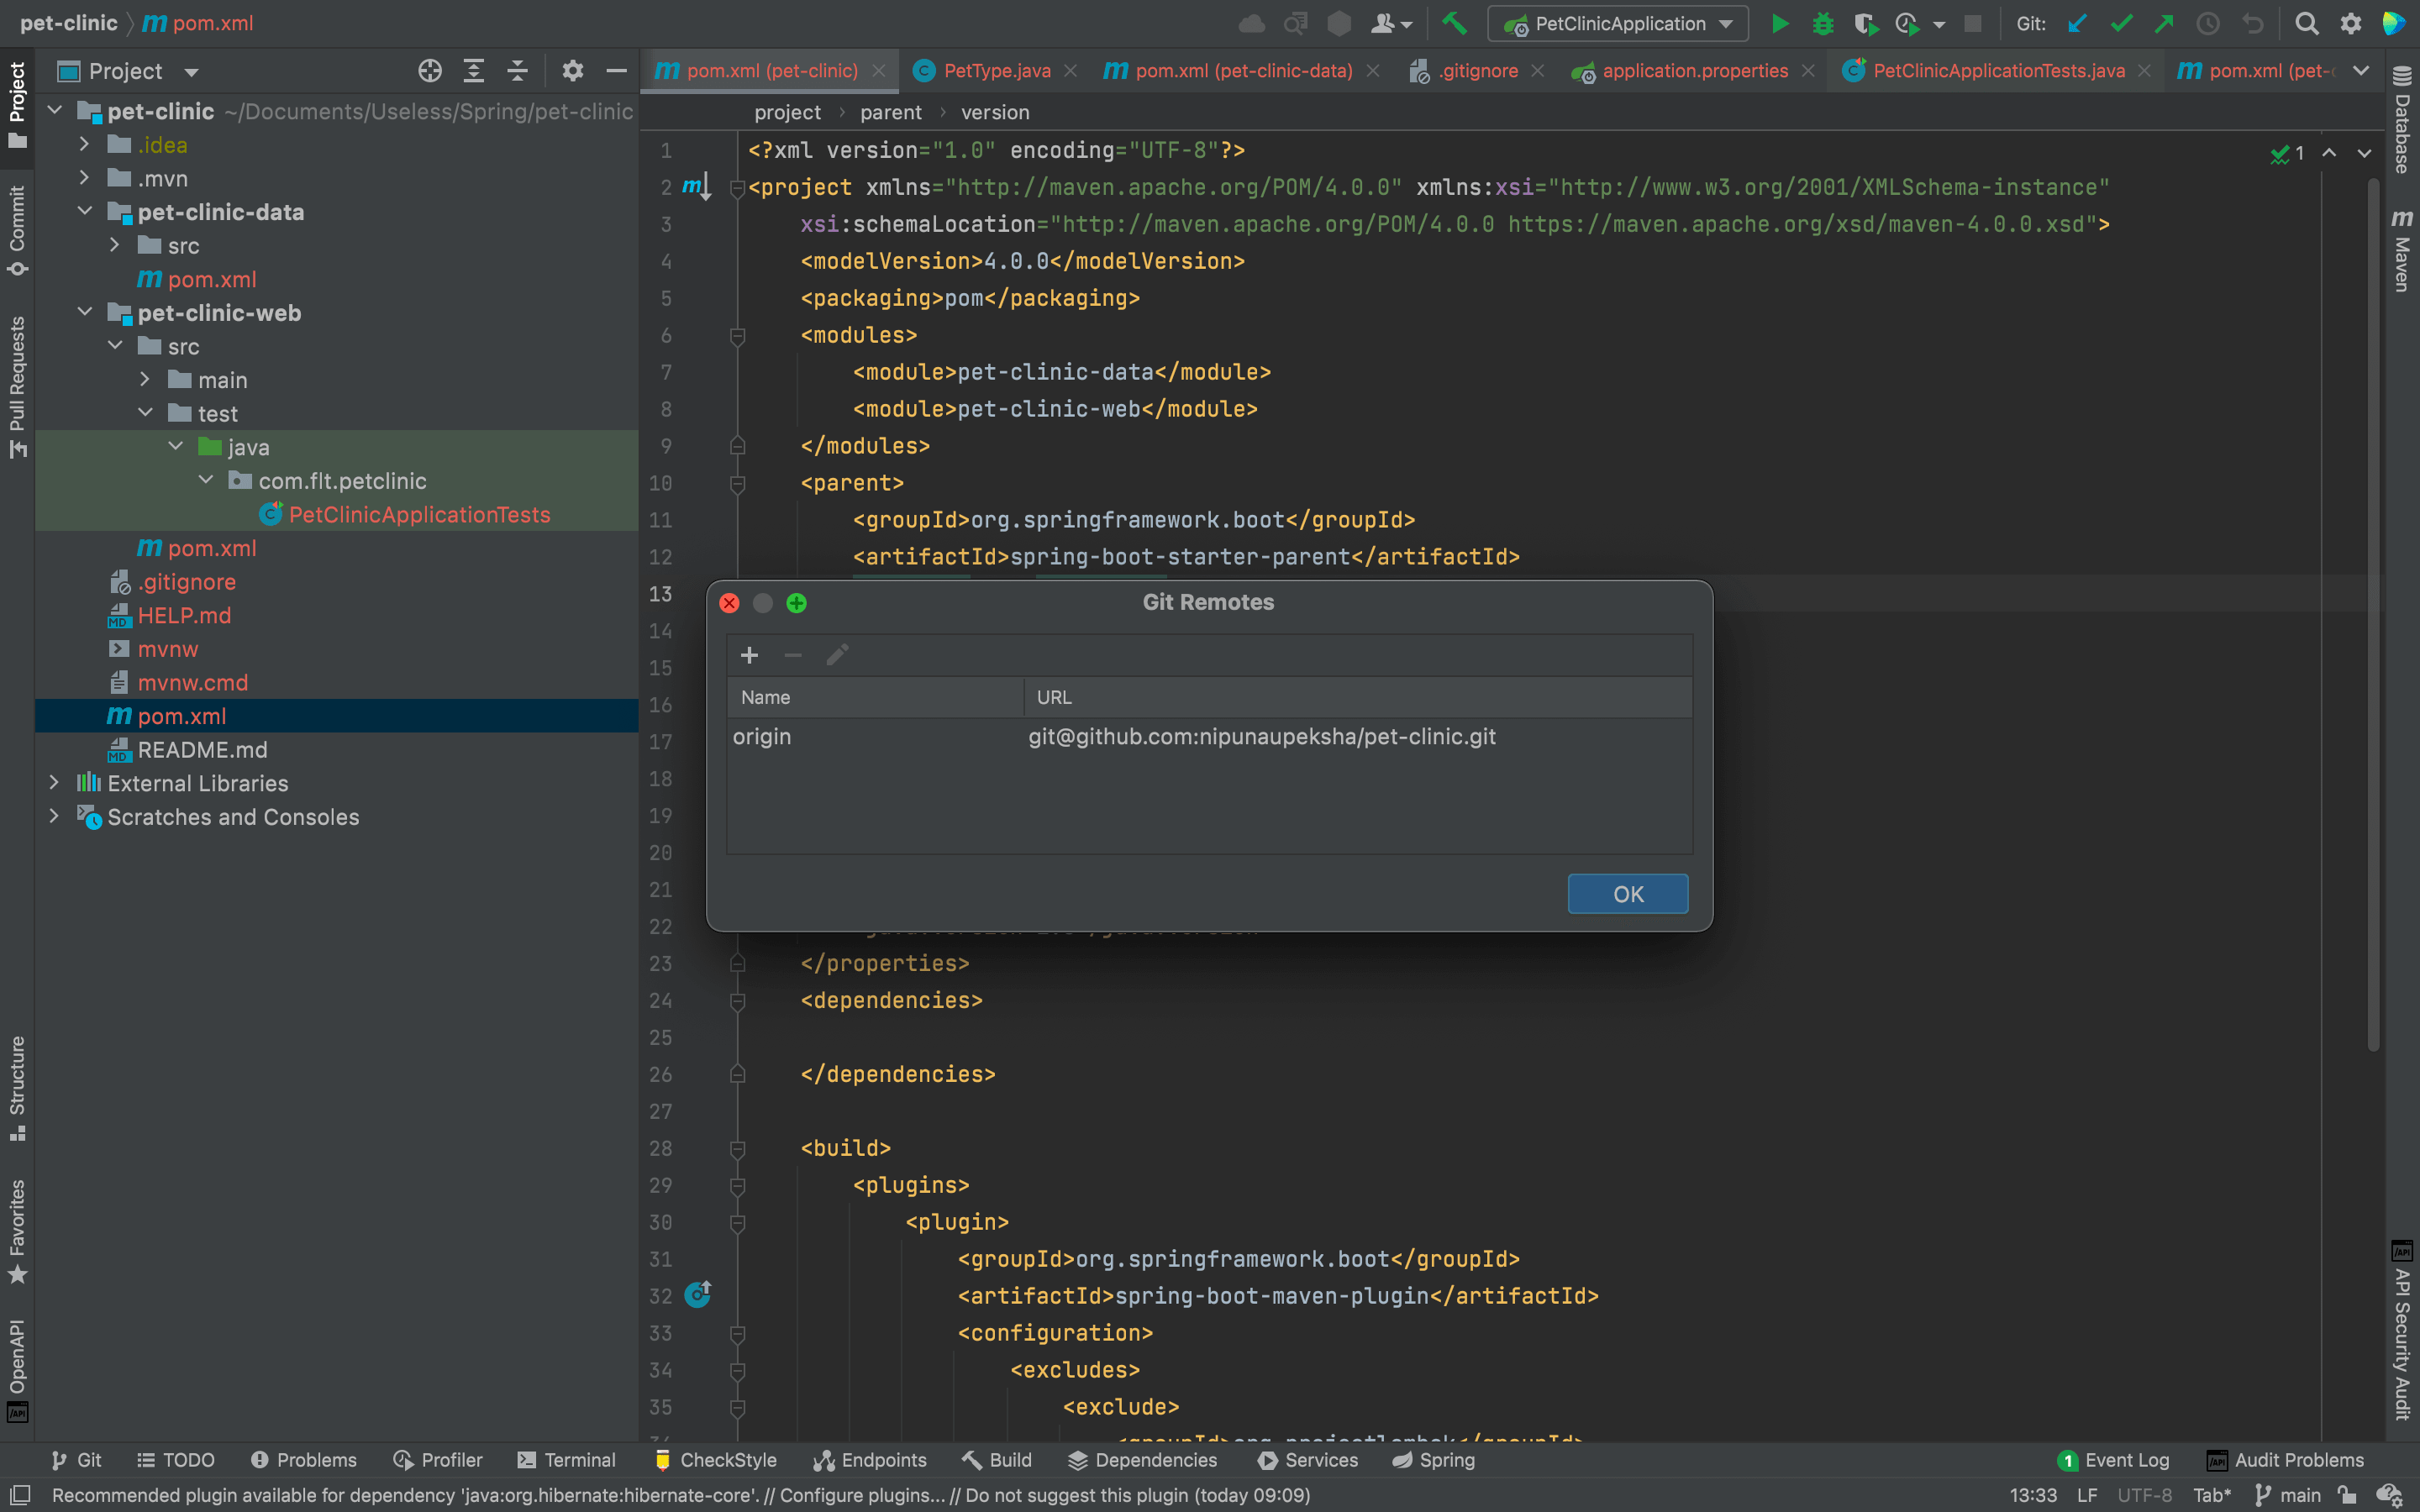Open Commit tool window in left strip
This screenshot has width=2420, height=1512.
17,230
